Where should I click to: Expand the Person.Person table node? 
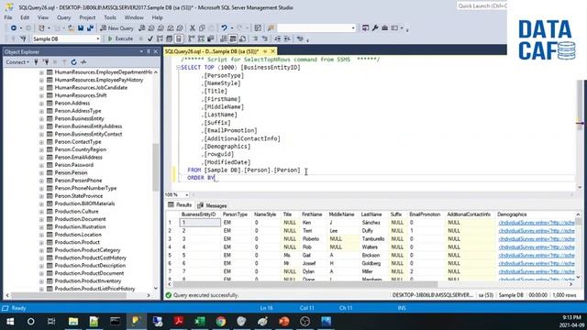41,173
